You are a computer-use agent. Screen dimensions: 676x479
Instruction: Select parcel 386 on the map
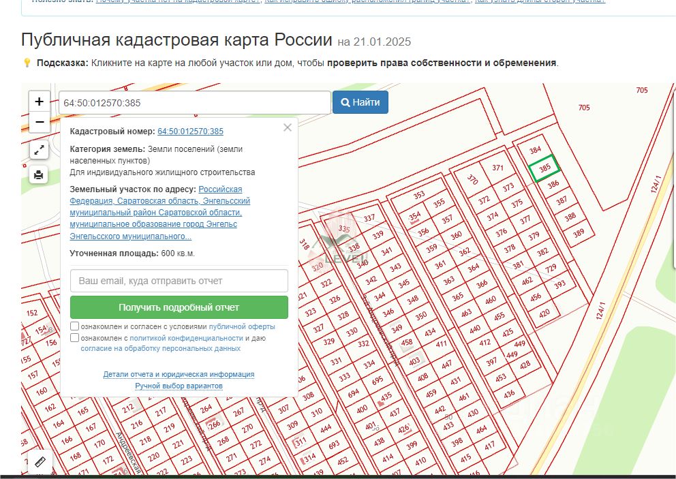coord(553,185)
